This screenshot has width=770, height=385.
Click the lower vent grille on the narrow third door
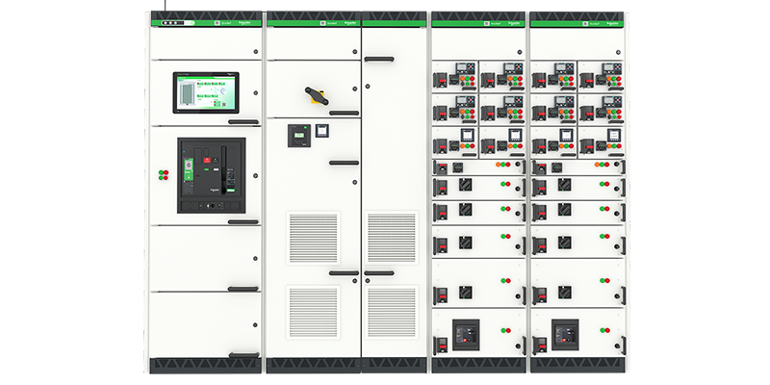pos(392,312)
